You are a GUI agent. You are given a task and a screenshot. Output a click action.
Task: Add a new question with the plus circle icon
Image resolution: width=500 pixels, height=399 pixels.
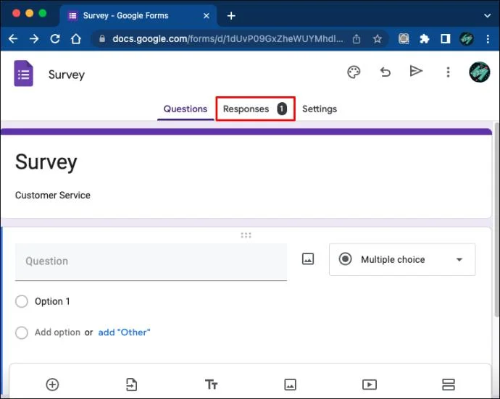[52, 385]
